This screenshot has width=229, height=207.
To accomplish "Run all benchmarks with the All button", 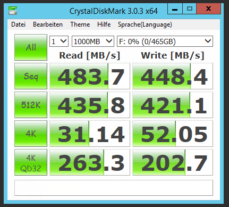I will click(x=31, y=47).
